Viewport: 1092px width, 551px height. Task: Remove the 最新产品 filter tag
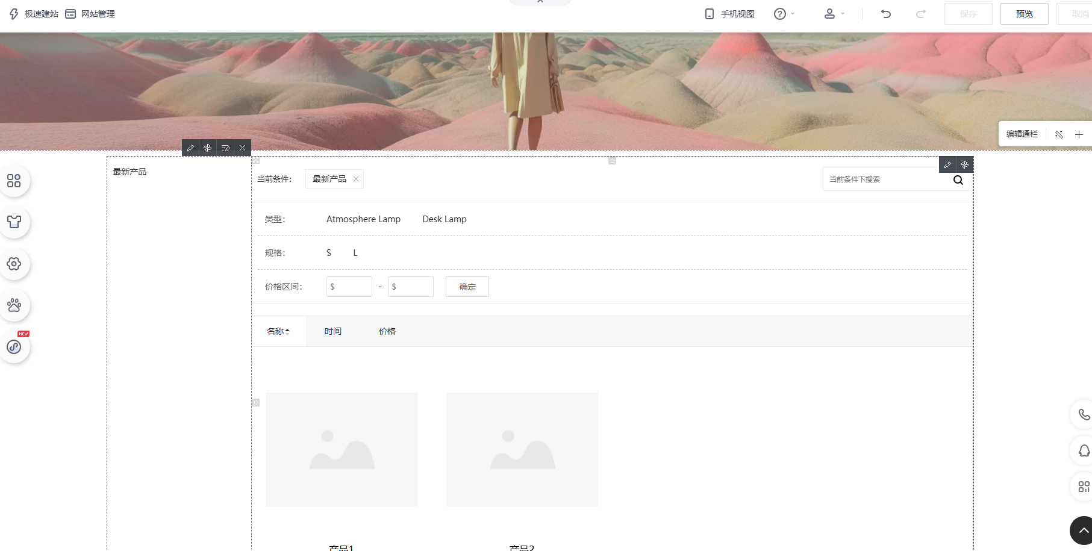(x=356, y=179)
